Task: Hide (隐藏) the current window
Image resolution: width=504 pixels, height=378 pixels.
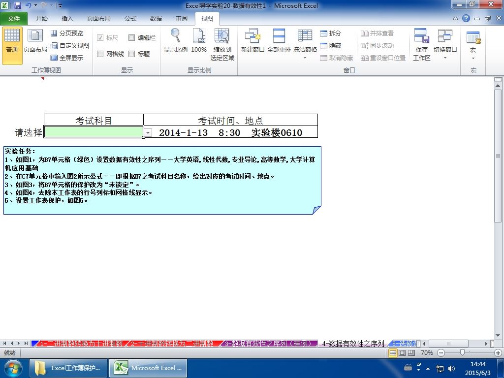Action: tap(330, 46)
